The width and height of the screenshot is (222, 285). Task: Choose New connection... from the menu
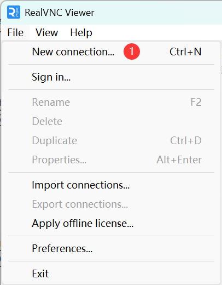click(111, 52)
